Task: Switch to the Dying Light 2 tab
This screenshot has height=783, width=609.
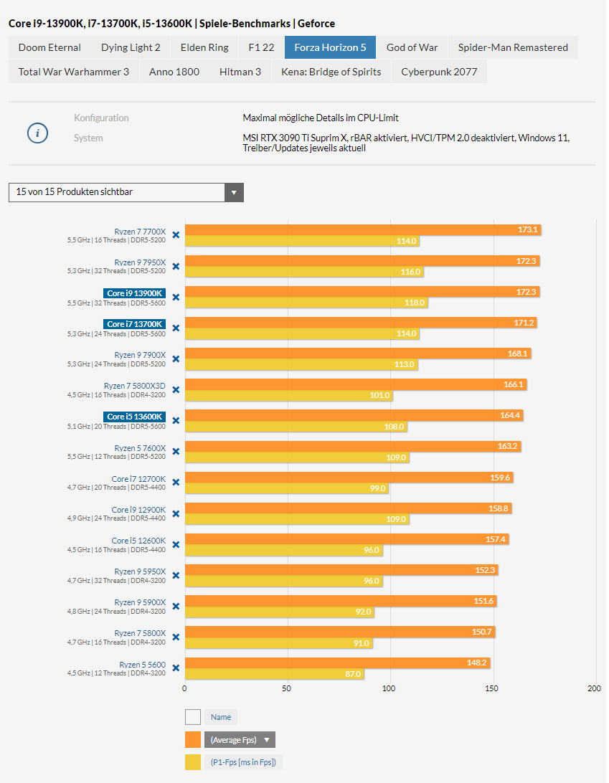Action: coord(131,47)
